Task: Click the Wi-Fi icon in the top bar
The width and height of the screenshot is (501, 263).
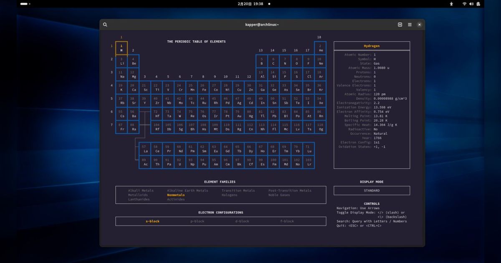Action: tap(464, 4)
